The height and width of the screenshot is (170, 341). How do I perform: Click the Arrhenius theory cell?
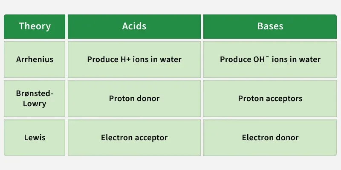coord(35,59)
